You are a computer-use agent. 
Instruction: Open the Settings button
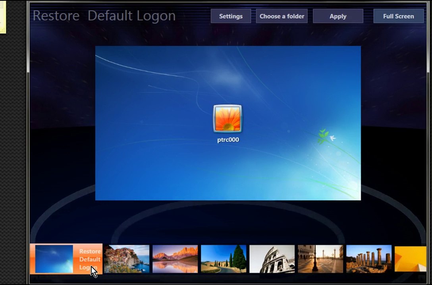pos(231,16)
